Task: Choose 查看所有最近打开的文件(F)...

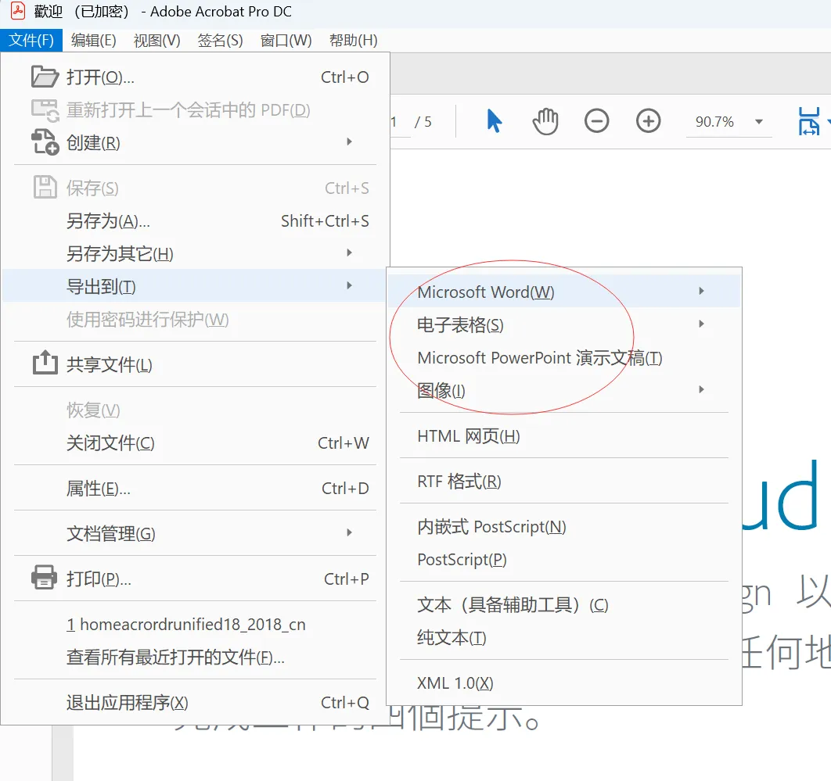Action: (195, 657)
